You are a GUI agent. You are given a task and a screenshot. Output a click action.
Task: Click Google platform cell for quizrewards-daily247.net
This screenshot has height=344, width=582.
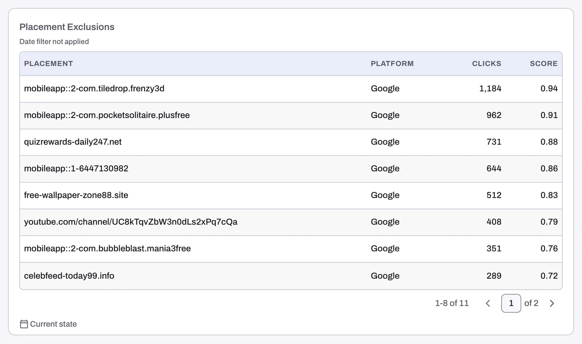[385, 142]
